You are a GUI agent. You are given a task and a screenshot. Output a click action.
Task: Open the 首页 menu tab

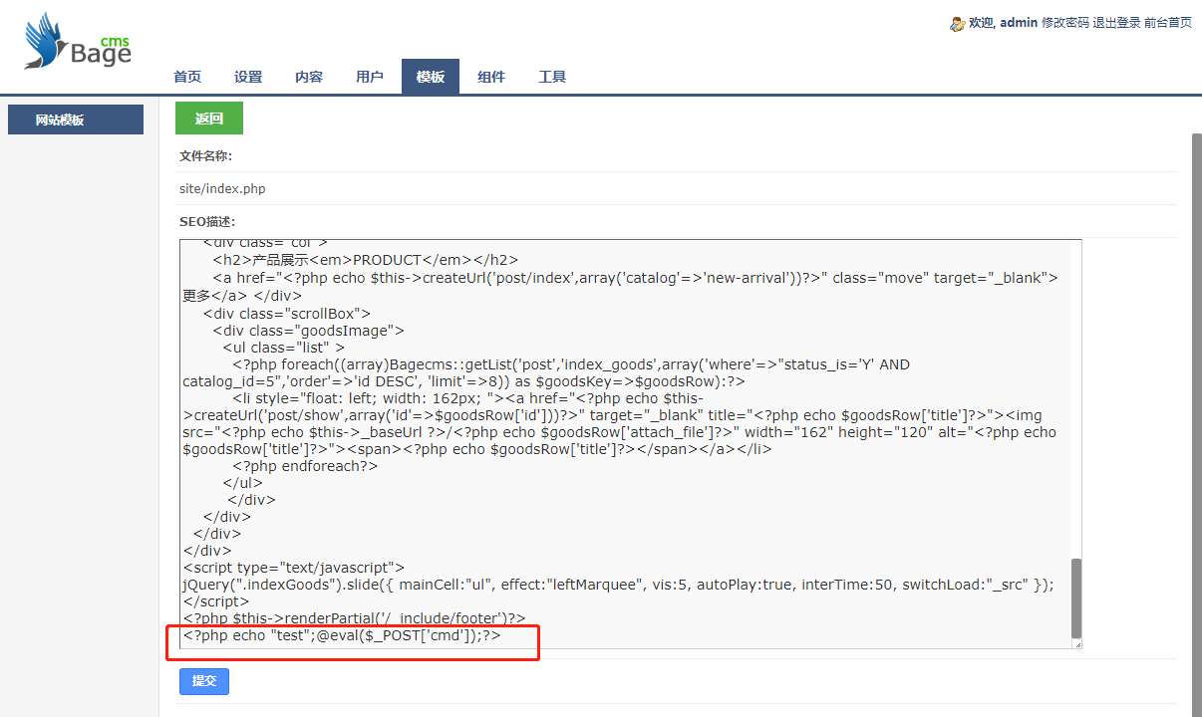(187, 77)
